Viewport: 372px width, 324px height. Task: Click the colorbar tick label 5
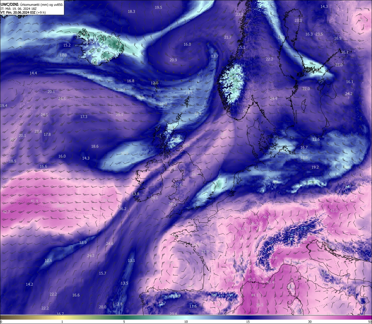(124, 322)
